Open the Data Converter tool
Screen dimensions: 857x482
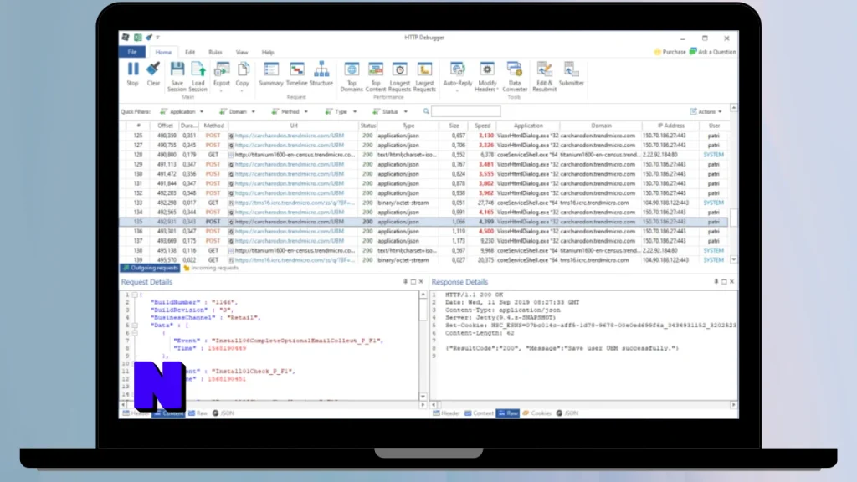click(515, 76)
